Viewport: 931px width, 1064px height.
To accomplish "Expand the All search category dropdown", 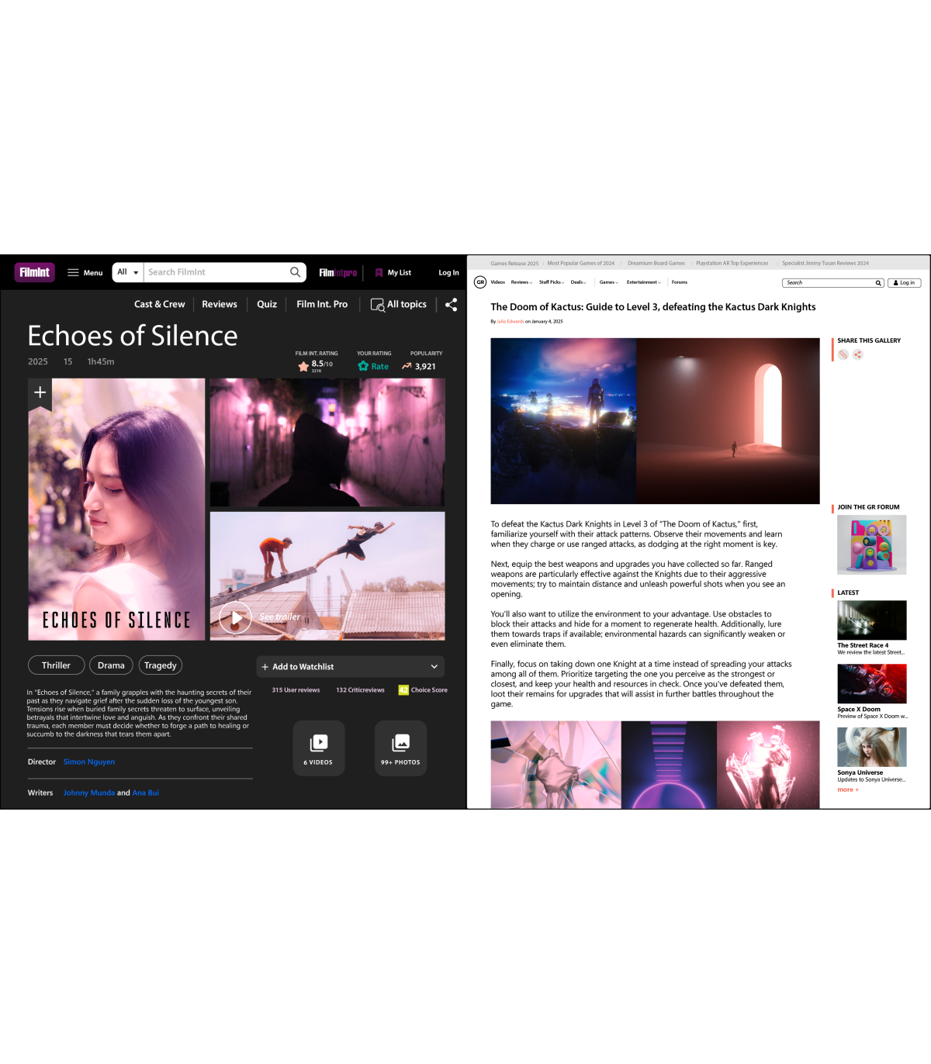I will point(128,272).
